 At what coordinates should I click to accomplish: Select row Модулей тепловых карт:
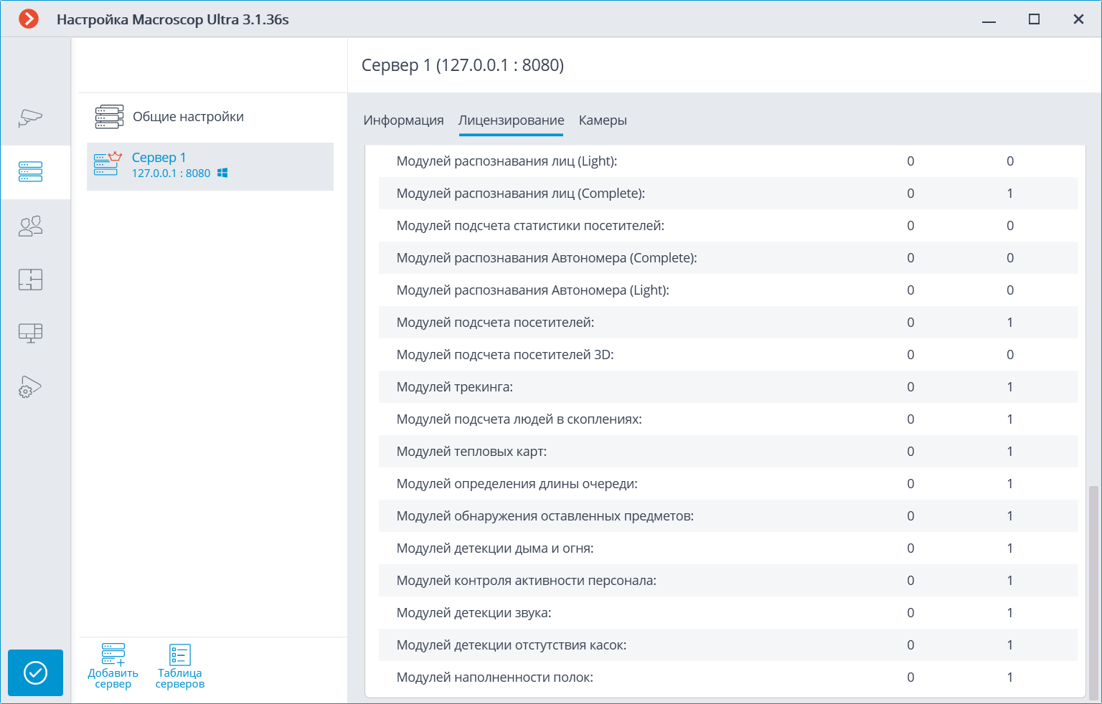(x=728, y=452)
